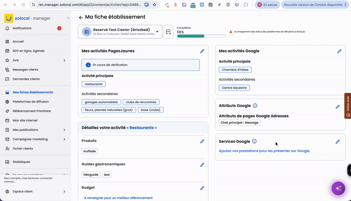Click the info icon beside Services Google
351x201 pixels.
254,141
